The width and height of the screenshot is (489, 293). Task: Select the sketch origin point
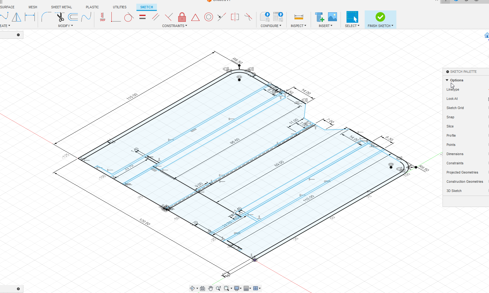[x=254, y=260]
